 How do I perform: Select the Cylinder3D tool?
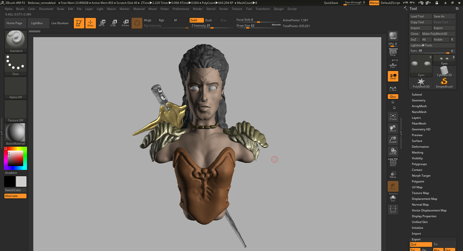[444, 72]
